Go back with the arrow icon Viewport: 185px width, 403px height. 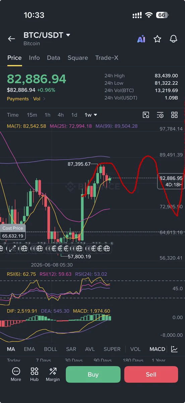[x=11, y=39]
